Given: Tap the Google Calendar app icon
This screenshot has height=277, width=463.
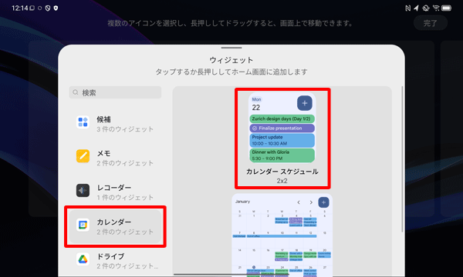Looking at the screenshot, I should pyautogui.click(x=83, y=225).
